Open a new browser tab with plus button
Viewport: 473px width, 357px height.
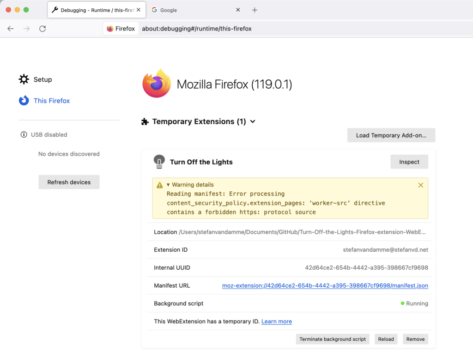tap(255, 10)
